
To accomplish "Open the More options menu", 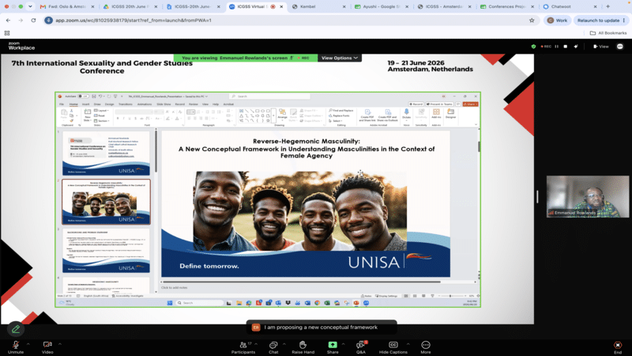I will pyautogui.click(x=426, y=347).
